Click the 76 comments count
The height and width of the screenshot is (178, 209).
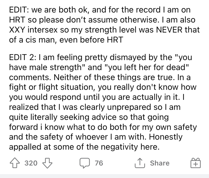click(99, 163)
